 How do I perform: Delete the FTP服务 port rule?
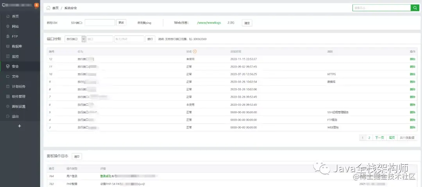point(412,120)
